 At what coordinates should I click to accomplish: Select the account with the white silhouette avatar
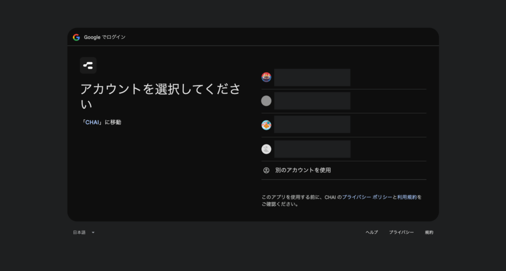tap(344, 149)
